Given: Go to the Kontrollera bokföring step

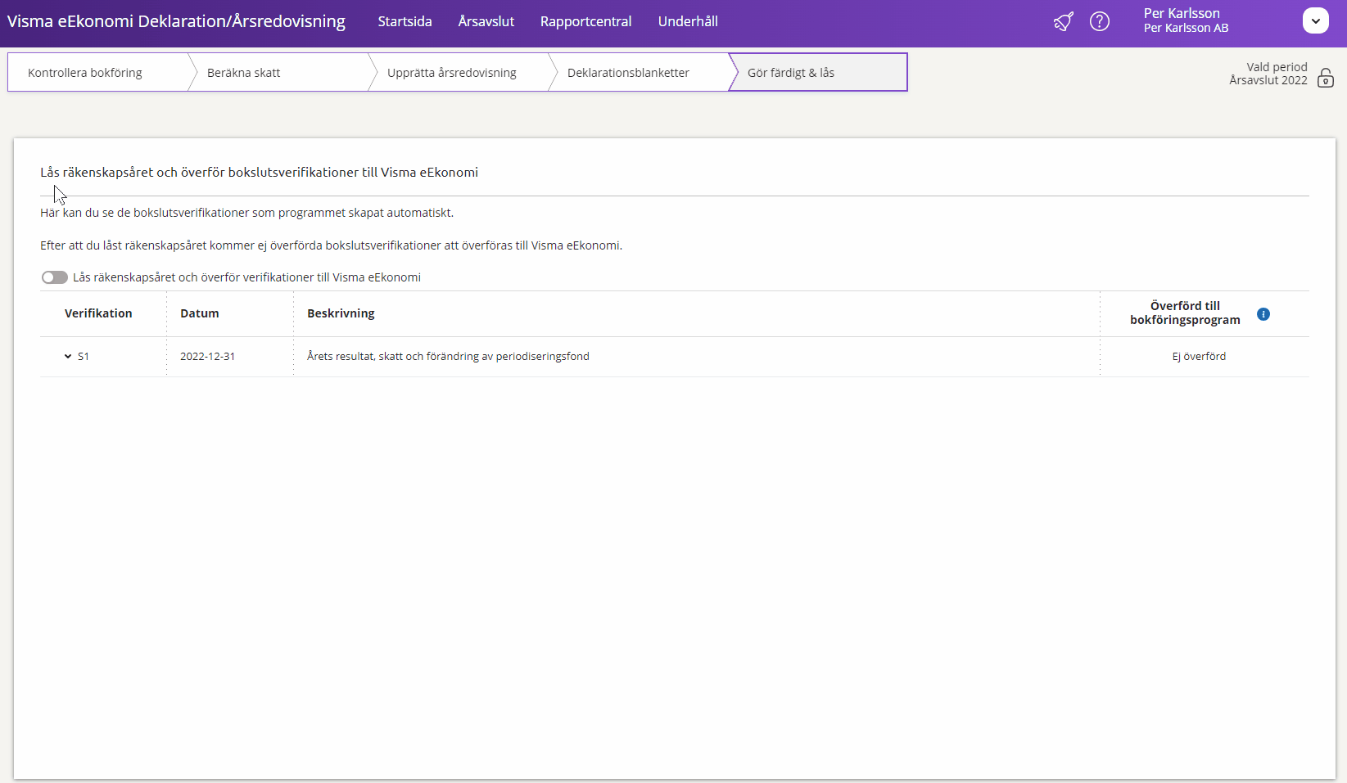Looking at the screenshot, I should point(85,73).
